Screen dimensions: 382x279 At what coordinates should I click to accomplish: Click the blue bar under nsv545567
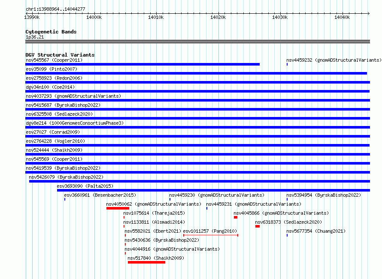[x=142, y=64]
